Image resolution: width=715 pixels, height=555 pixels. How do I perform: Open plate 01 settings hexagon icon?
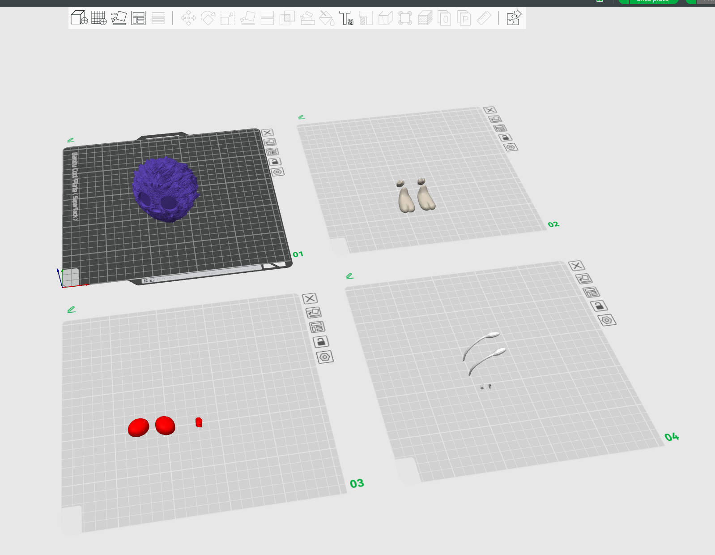pyautogui.click(x=277, y=172)
